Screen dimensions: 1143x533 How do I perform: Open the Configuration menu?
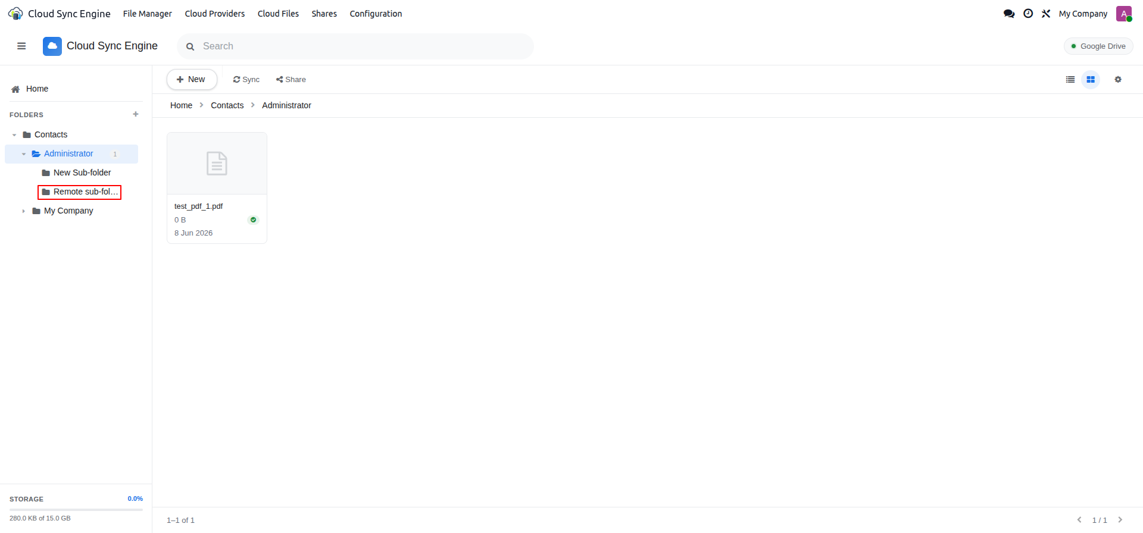376,14
